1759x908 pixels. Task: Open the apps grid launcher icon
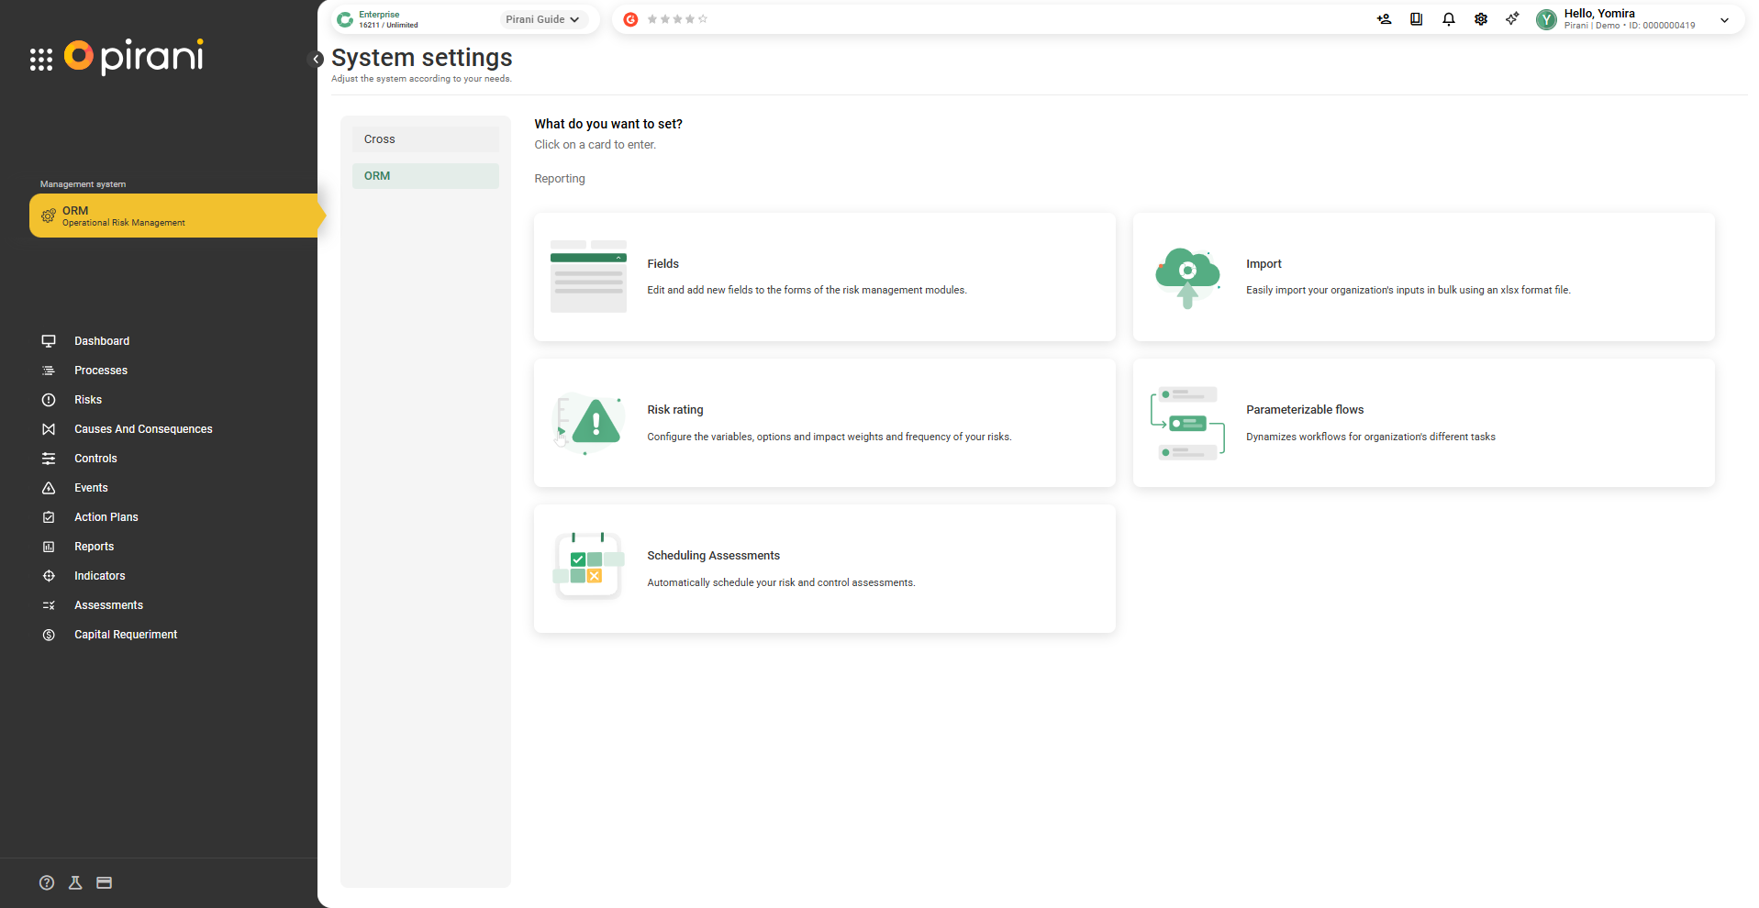[41, 60]
